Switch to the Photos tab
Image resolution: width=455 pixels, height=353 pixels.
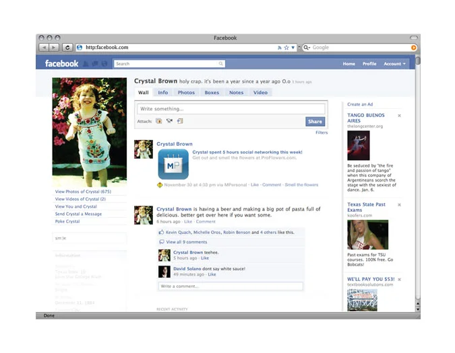(x=186, y=93)
